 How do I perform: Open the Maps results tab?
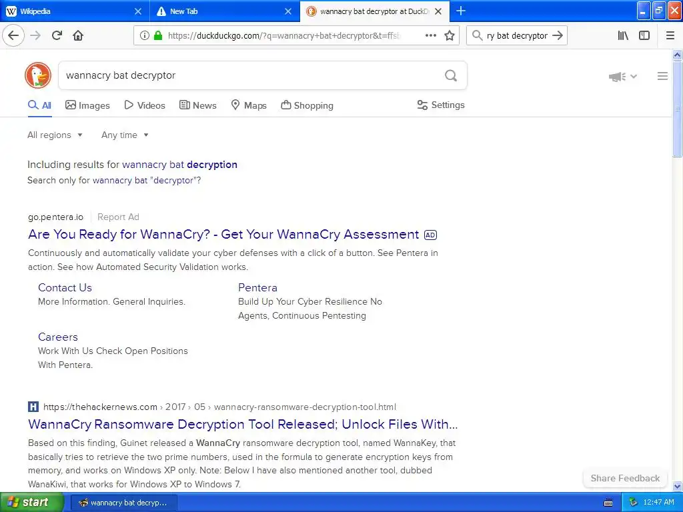(249, 105)
